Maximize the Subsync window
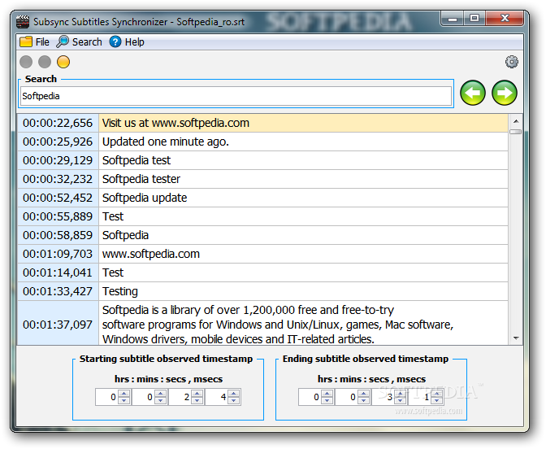 click(474, 19)
